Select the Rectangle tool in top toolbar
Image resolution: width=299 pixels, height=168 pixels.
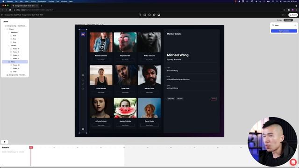click(145, 15)
